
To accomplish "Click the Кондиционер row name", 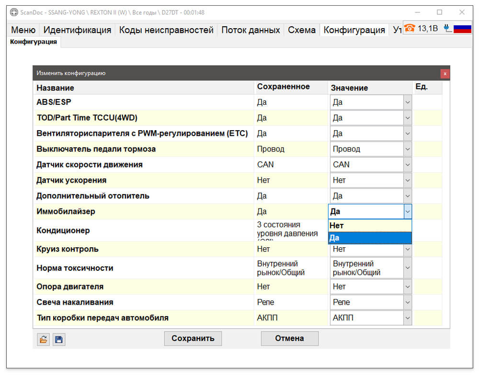I will 63,231.
